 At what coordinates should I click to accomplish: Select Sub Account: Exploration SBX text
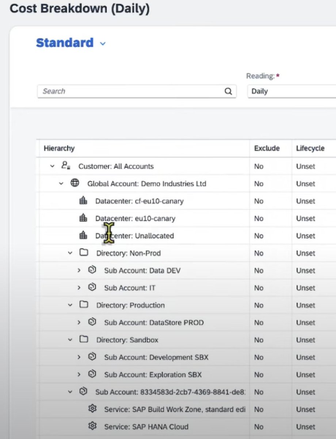pyautogui.click(x=153, y=375)
